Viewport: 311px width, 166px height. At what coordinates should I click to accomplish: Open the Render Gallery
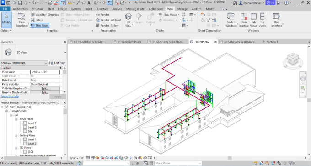(107, 26)
